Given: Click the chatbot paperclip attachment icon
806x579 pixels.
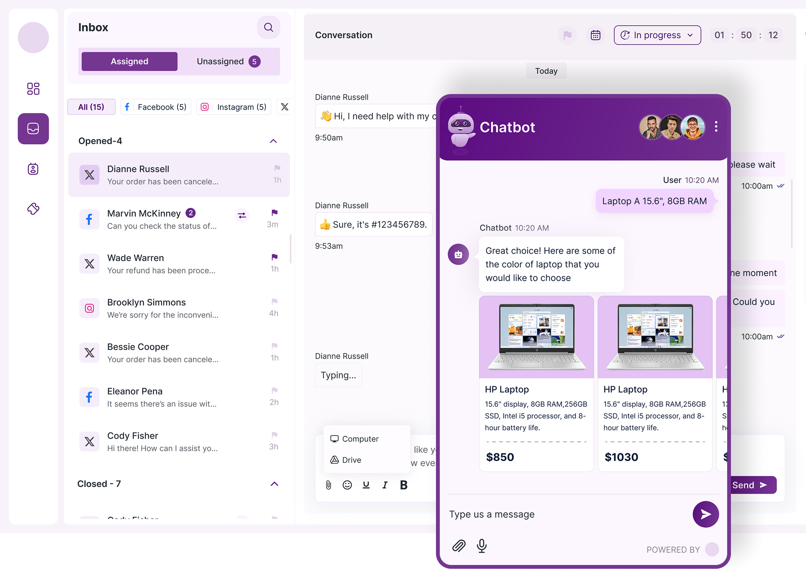Looking at the screenshot, I should (x=459, y=546).
